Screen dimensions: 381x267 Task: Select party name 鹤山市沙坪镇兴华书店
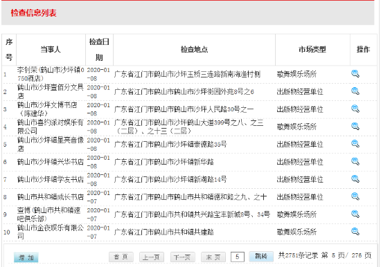(x=51, y=162)
